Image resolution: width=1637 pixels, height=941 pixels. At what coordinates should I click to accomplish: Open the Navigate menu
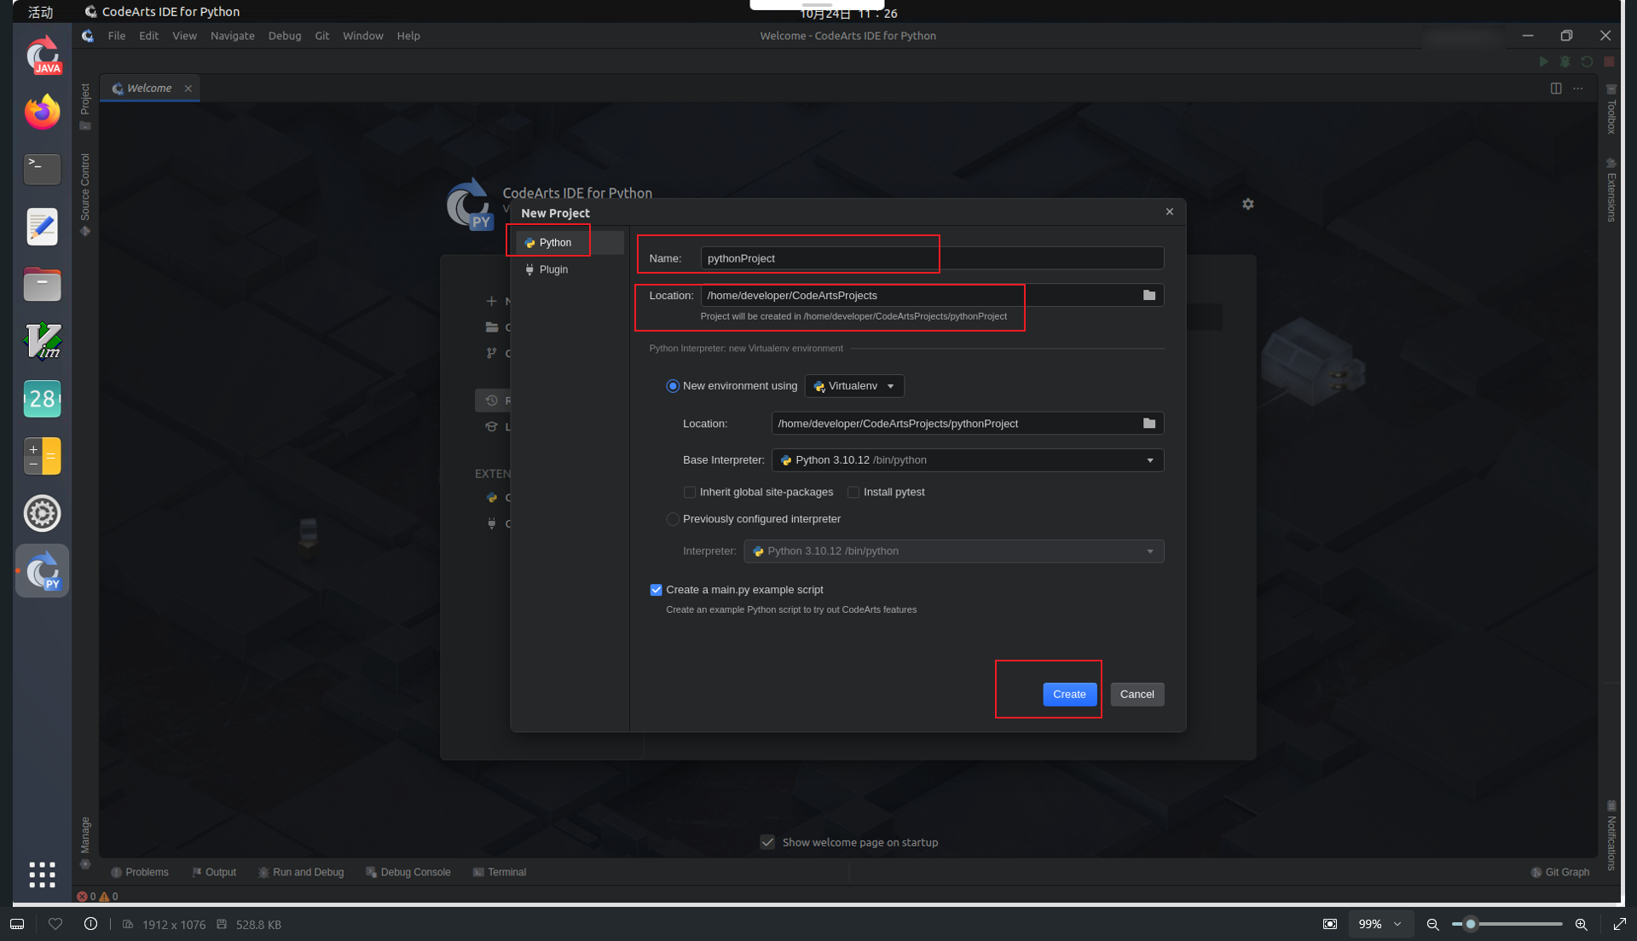[x=232, y=36]
